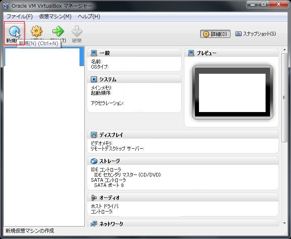Click the camera icon in Snapshots button
291x239 pixels.
pyautogui.click(x=238, y=34)
